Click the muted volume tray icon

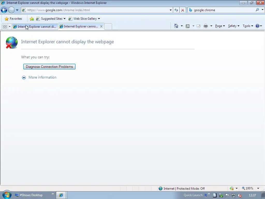(239, 195)
